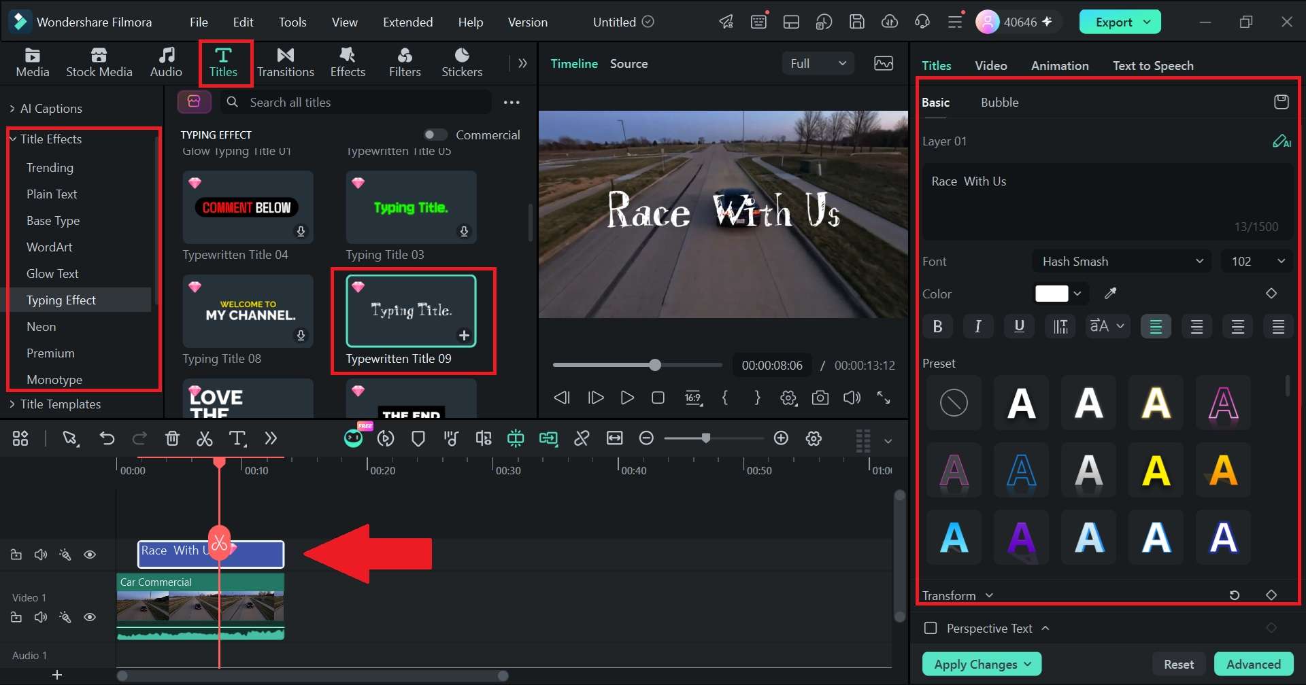Switch to the Bubble tab

click(x=999, y=103)
